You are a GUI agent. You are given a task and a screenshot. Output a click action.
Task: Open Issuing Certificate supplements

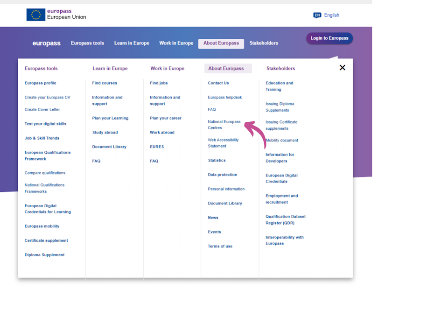pyautogui.click(x=281, y=125)
